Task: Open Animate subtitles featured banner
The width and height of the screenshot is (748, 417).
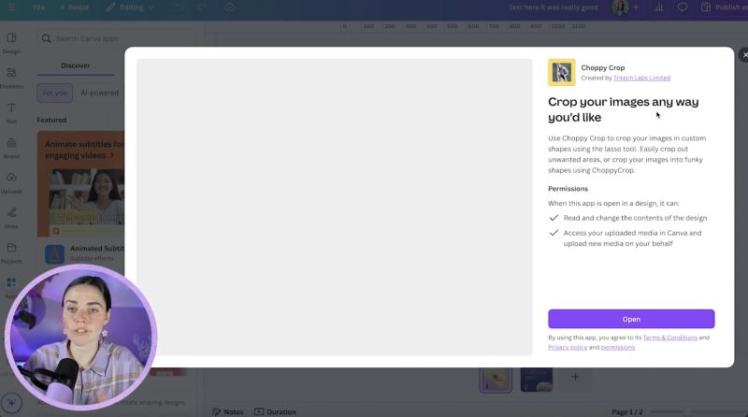Action: 81,183
